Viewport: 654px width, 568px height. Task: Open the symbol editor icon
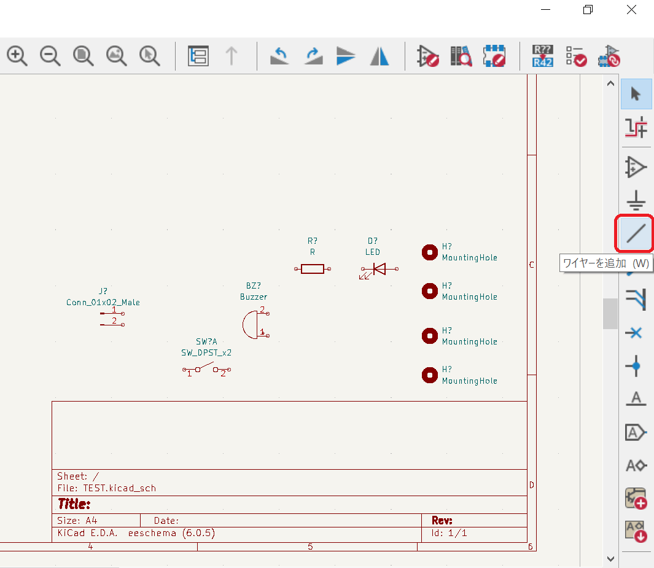(x=427, y=56)
